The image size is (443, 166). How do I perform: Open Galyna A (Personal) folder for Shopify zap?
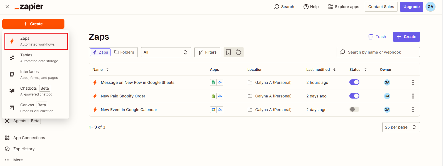(270, 96)
